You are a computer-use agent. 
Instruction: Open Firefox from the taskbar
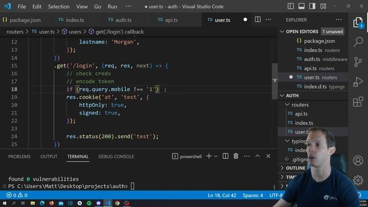[51, 203]
